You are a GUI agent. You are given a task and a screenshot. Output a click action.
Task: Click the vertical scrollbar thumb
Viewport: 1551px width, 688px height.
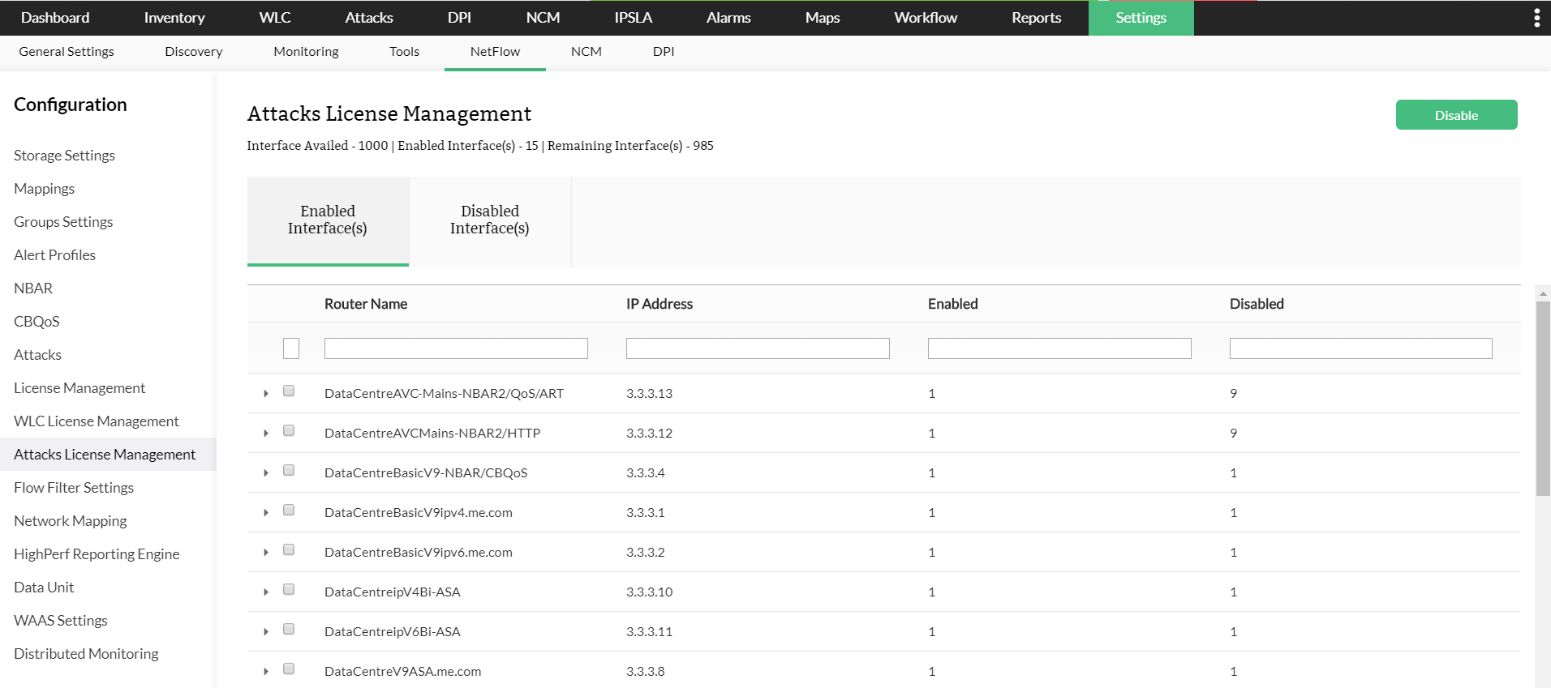(x=1543, y=397)
